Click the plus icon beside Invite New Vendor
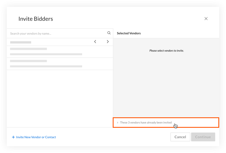The width and height of the screenshot is (226, 153). [x=13, y=137]
